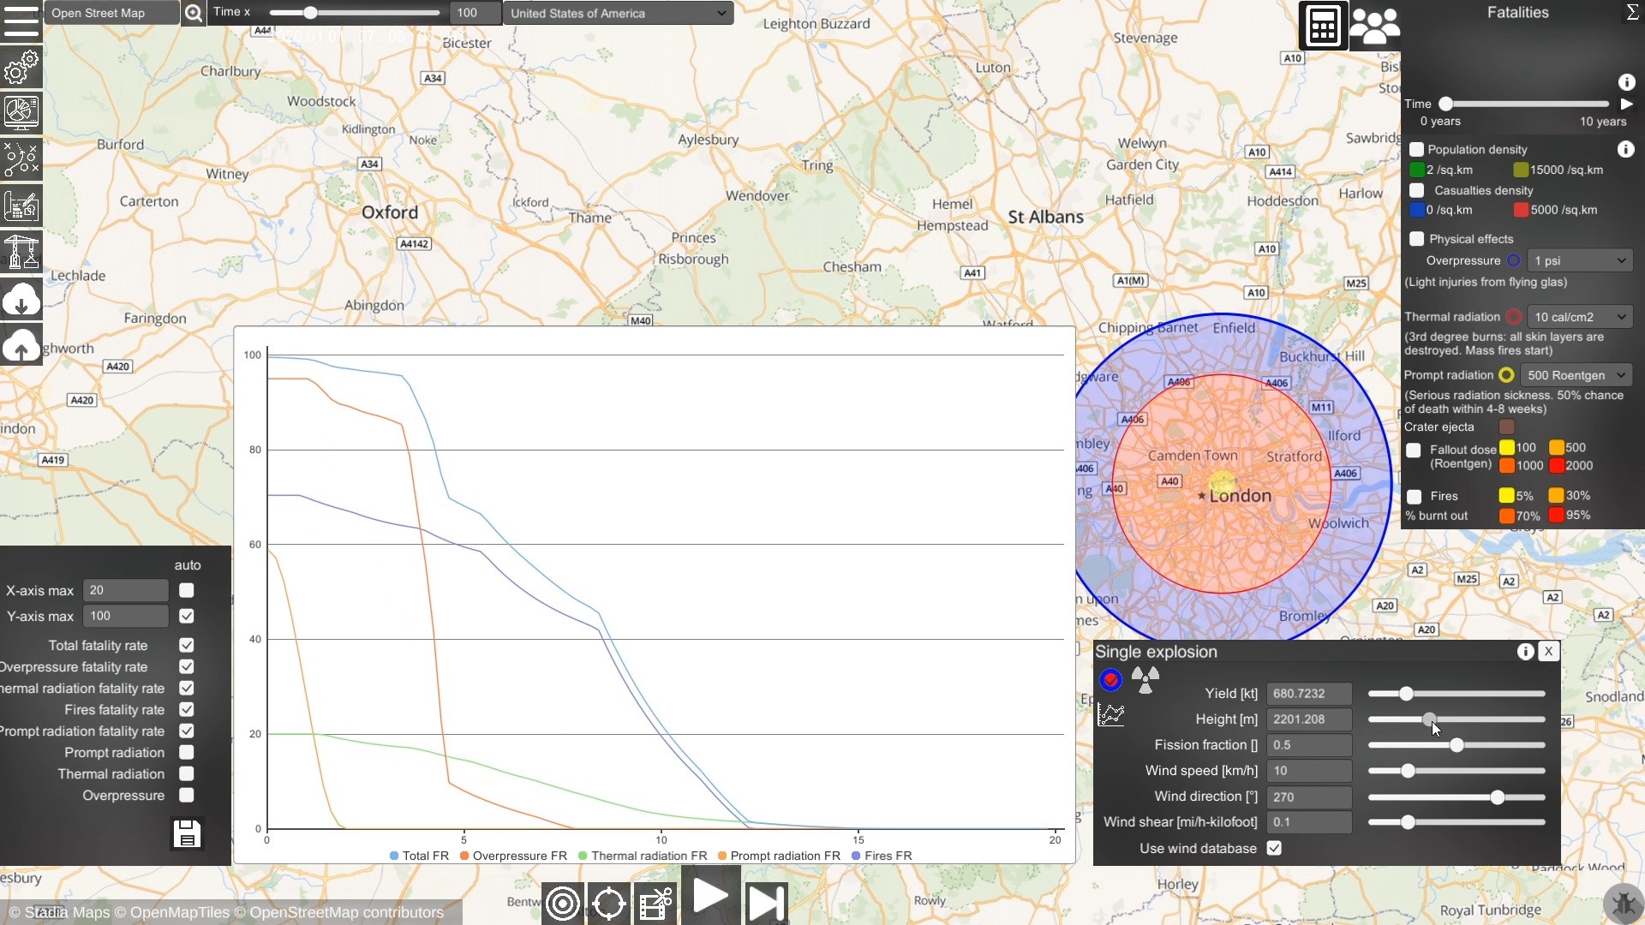This screenshot has height=925, width=1645.
Task: Click the casualties density map icon
Action: pos(1417,190)
